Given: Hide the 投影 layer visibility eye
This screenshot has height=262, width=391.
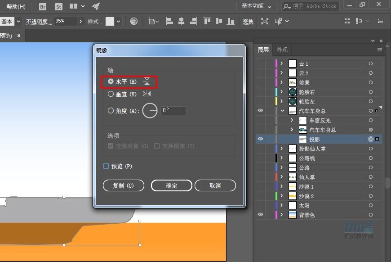Looking at the screenshot, I should pyautogui.click(x=260, y=139).
